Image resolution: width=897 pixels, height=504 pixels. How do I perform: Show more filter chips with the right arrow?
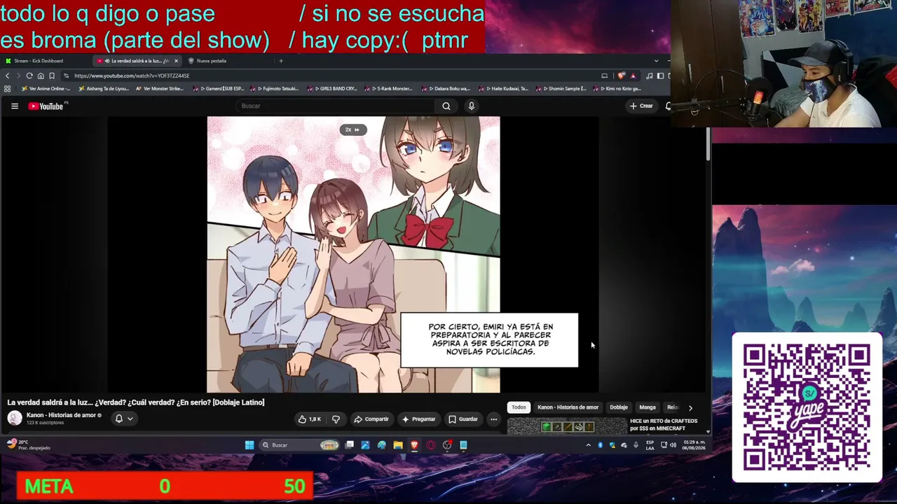(x=690, y=407)
